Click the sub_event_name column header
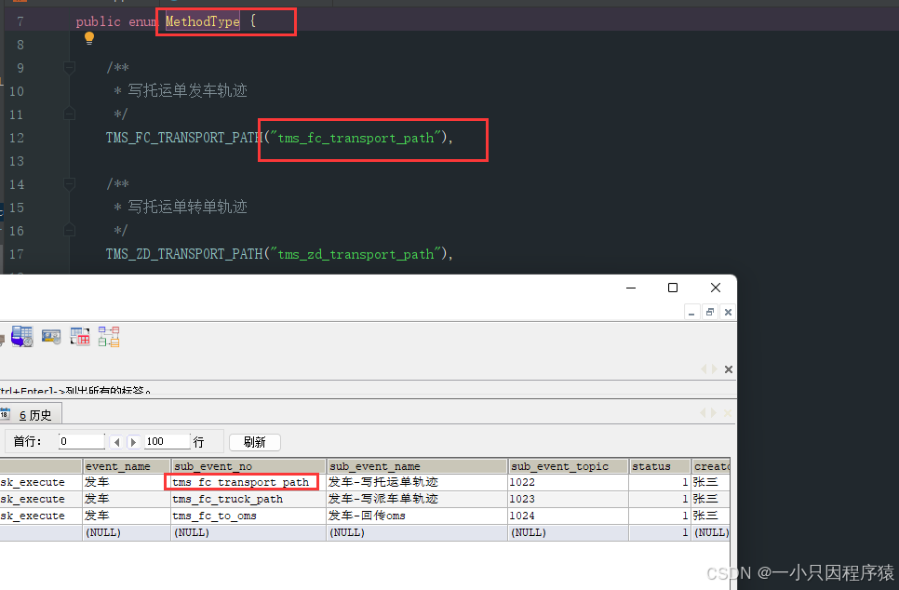The image size is (899, 590). [417, 466]
